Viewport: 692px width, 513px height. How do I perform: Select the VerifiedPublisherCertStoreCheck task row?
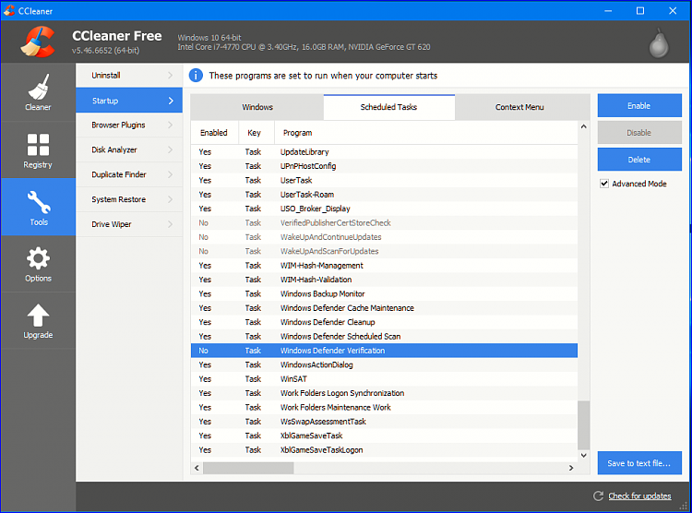384,223
